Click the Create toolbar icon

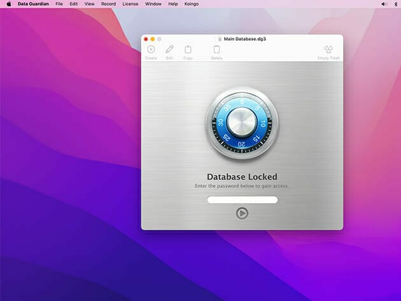[151, 50]
